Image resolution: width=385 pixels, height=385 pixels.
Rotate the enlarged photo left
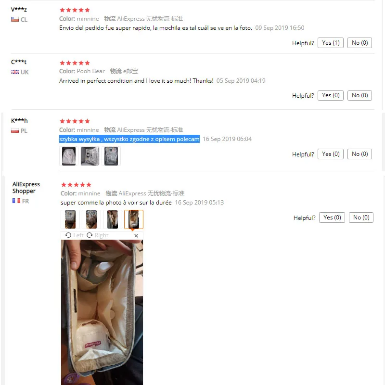coord(75,235)
